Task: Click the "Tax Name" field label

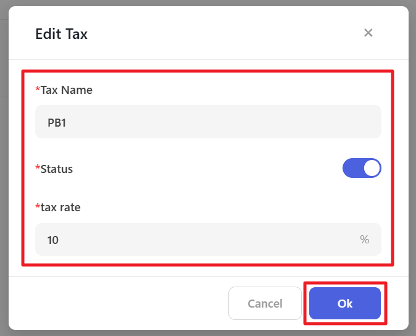Action: pyautogui.click(x=66, y=90)
